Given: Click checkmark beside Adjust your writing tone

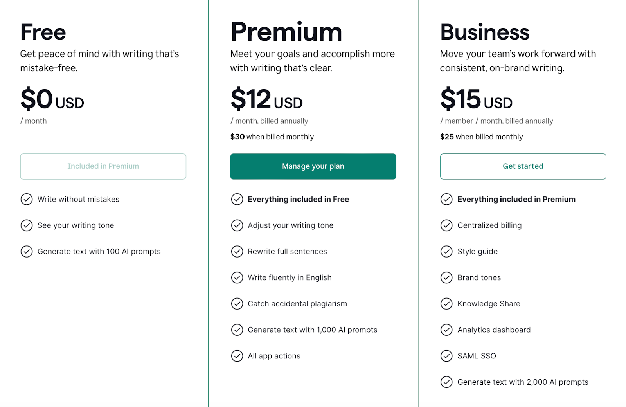Looking at the screenshot, I should click(237, 225).
